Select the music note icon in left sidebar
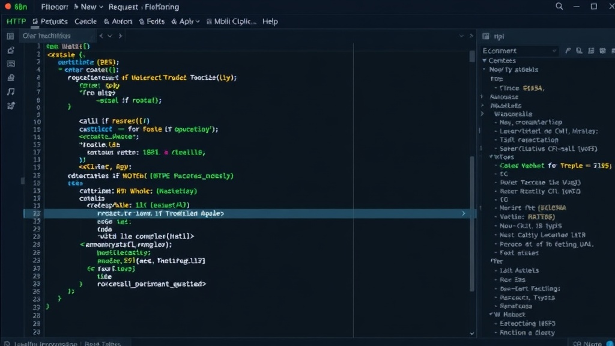Screen dimensions: 615x346 click(x=11, y=92)
